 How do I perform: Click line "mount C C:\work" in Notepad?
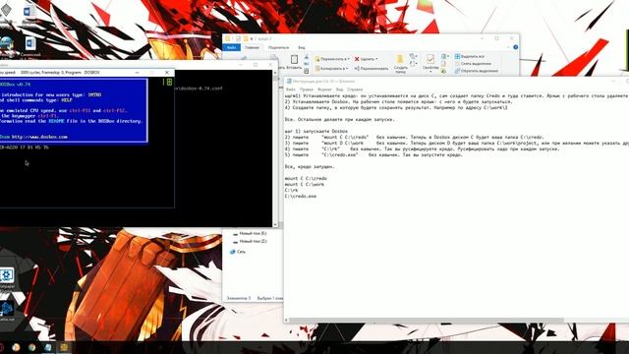point(305,184)
